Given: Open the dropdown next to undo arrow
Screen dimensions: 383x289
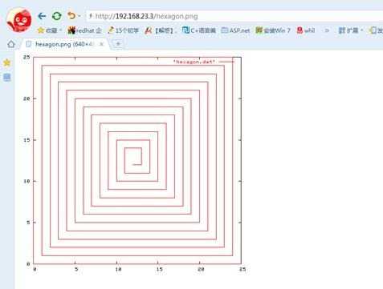Looking at the screenshot, I should [x=79, y=16].
